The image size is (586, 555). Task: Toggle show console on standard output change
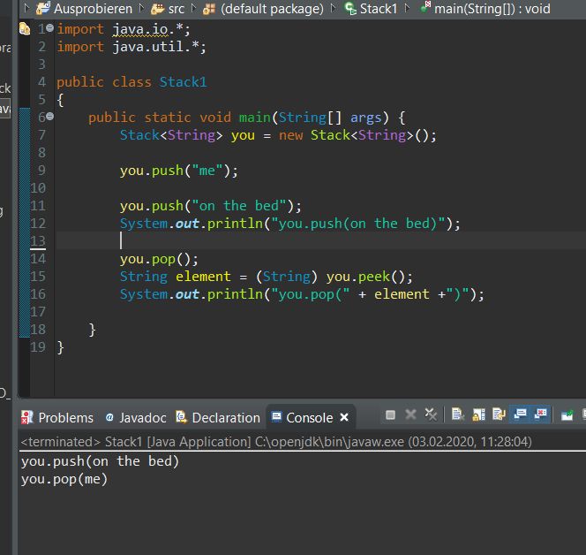click(x=520, y=414)
